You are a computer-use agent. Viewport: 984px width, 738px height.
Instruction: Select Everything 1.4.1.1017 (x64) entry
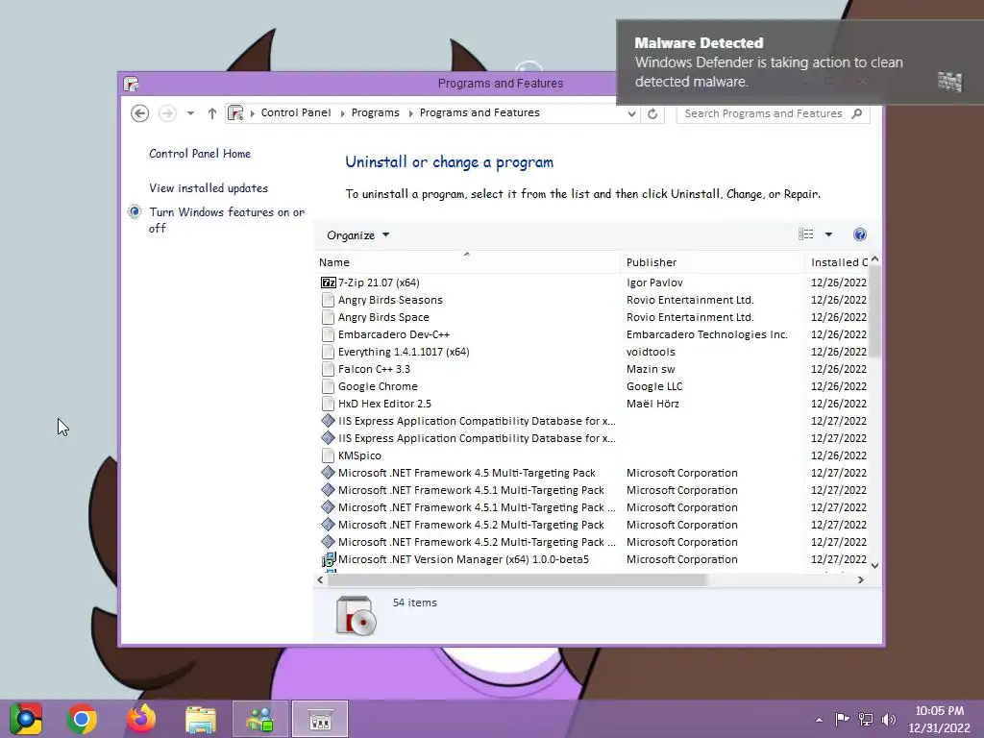(404, 352)
